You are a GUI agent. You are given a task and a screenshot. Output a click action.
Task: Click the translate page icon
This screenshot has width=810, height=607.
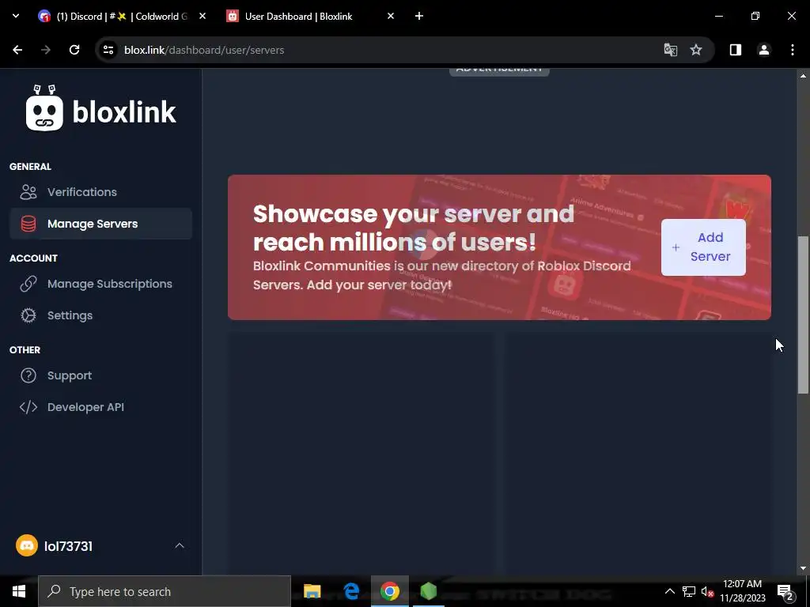click(671, 50)
